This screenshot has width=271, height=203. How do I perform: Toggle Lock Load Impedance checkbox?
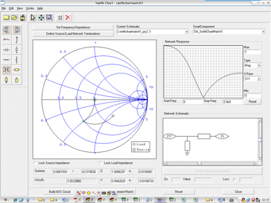pyautogui.click(x=101, y=163)
